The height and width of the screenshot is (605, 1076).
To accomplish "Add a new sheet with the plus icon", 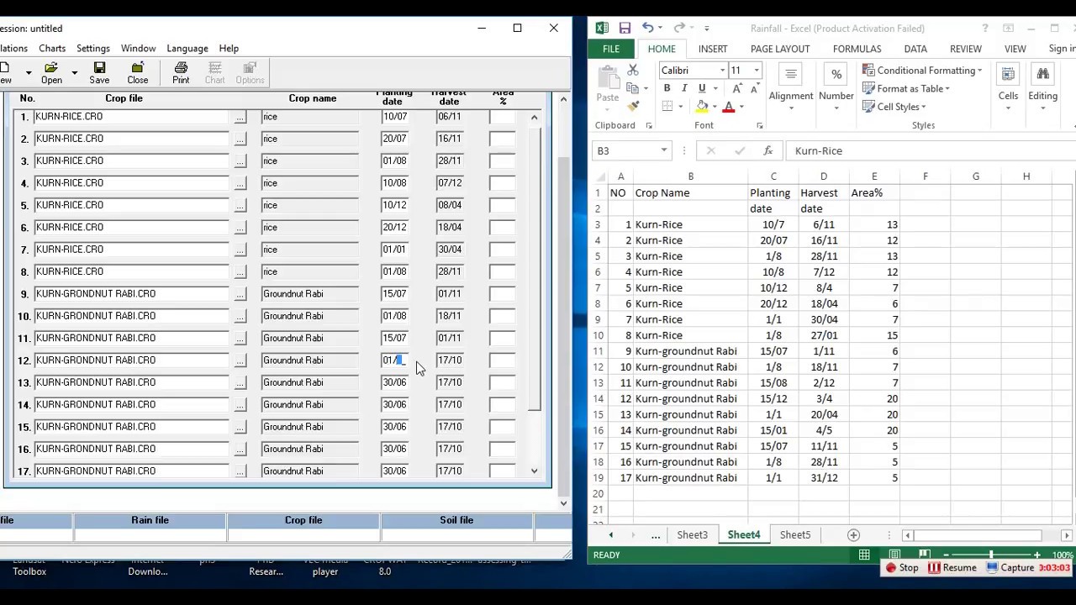I will (x=853, y=535).
